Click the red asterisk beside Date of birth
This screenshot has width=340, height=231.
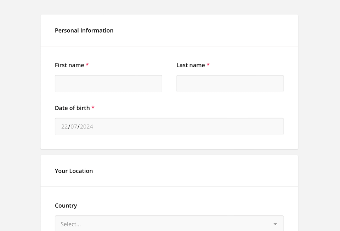coord(93,108)
